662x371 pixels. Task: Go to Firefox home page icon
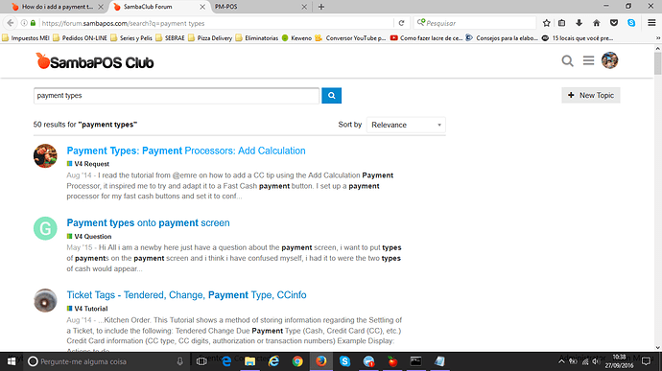(596, 23)
